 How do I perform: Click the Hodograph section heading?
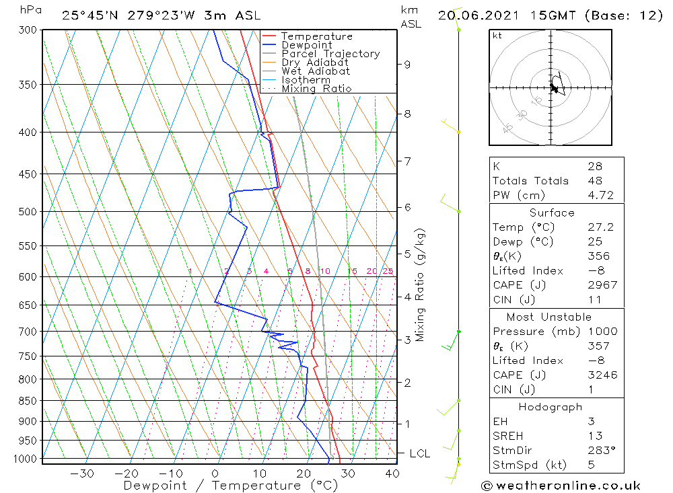click(x=551, y=407)
